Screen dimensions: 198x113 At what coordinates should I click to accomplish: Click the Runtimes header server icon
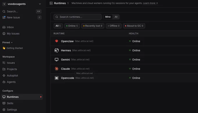pyautogui.click(x=51, y=3)
